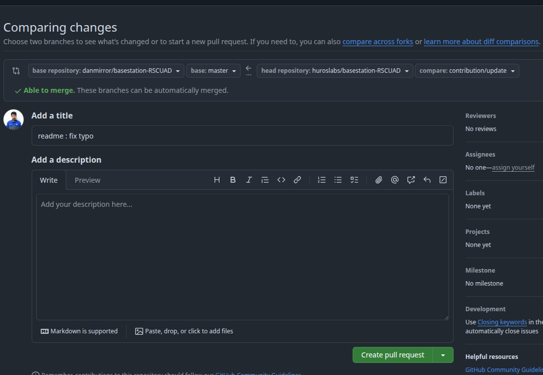The image size is (543, 375).
Task: Insert a task list
Action: coord(354,180)
